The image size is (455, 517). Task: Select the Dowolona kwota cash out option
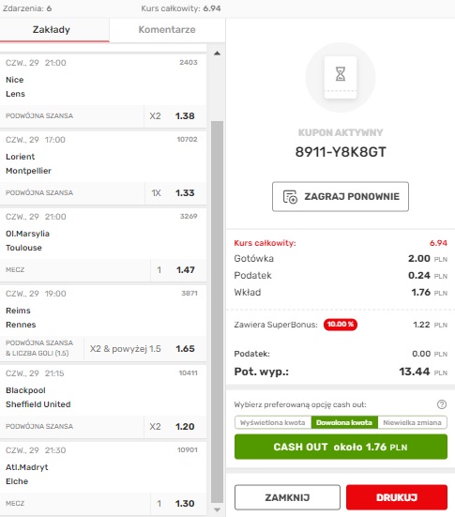click(344, 422)
